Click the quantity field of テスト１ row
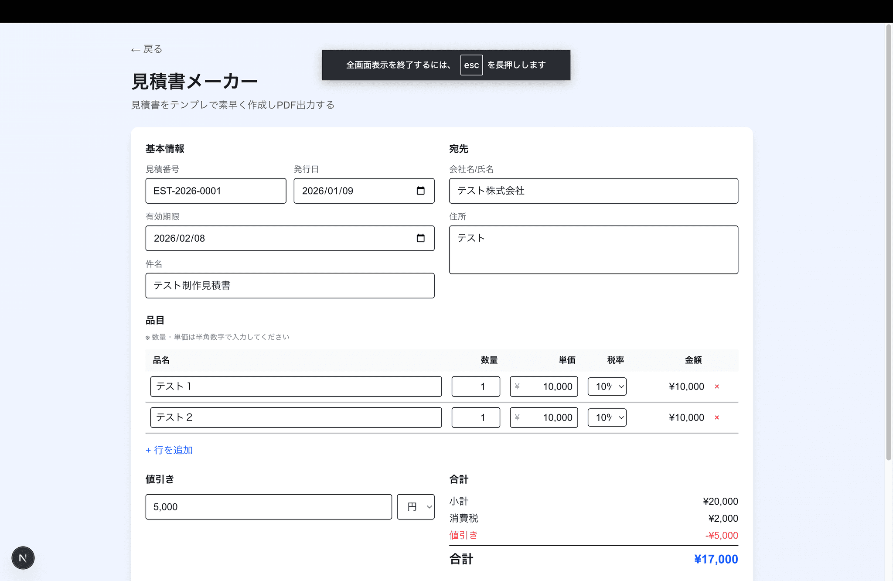Viewport: 893px width, 581px height. coord(476,386)
